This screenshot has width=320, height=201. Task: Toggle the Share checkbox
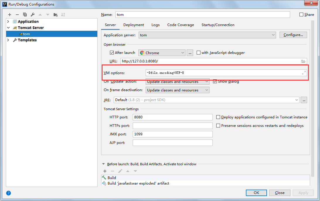click(302, 15)
